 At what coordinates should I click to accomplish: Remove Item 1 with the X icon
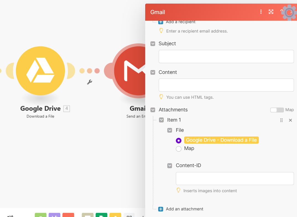290,120
